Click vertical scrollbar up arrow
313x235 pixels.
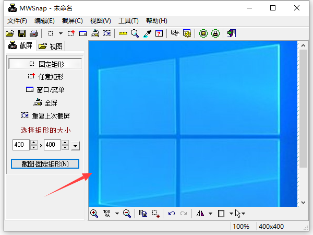point(304,45)
